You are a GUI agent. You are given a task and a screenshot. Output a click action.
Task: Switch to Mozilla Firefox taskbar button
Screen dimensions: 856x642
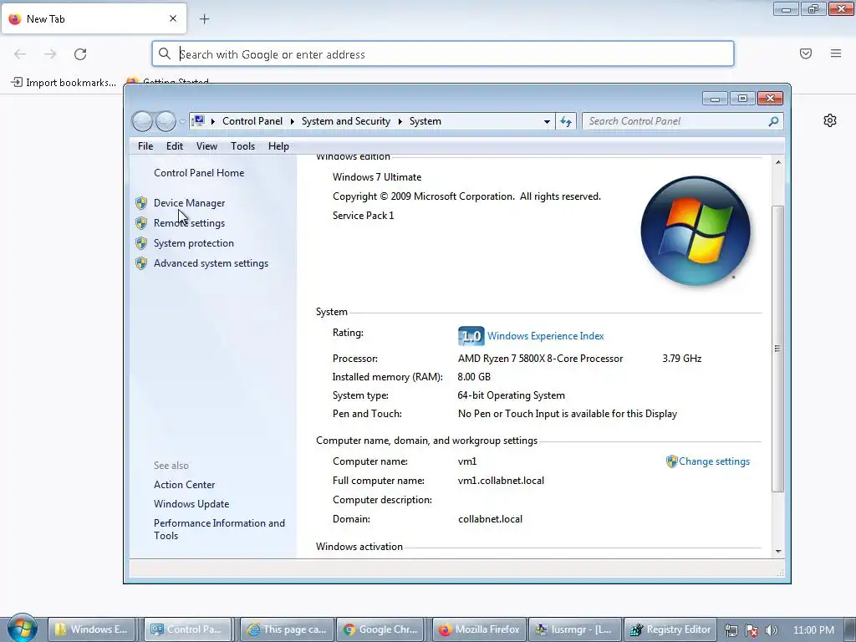point(479,629)
